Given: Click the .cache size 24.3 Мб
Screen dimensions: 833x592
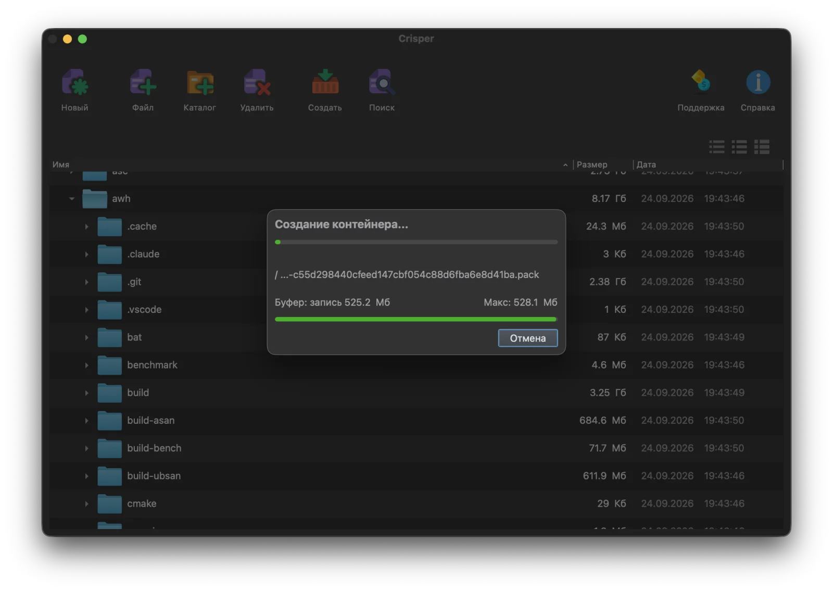Looking at the screenshot, I should [606, 226].
